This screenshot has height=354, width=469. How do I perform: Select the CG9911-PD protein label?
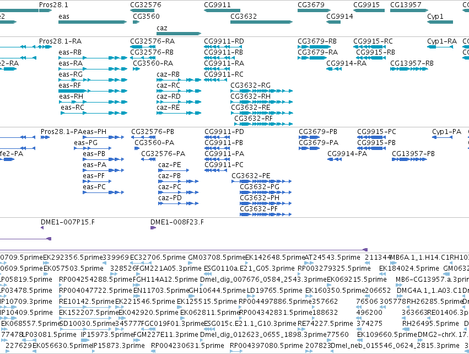(224, 132)
